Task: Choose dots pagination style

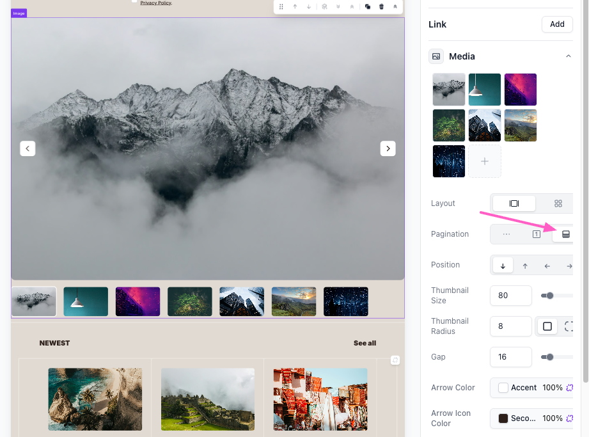Action: pyautogui.click(x=507, y=234)
